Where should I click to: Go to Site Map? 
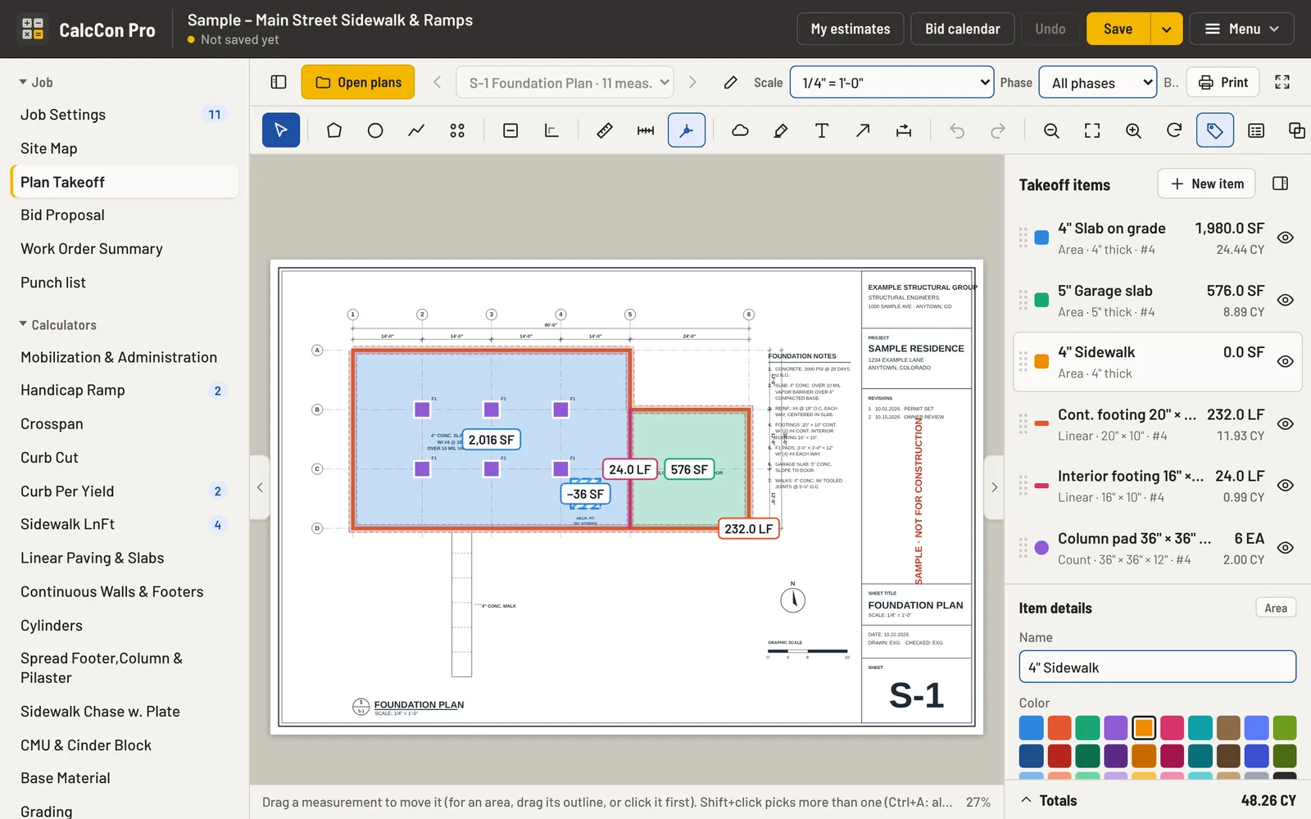click(x=125, y=148)
